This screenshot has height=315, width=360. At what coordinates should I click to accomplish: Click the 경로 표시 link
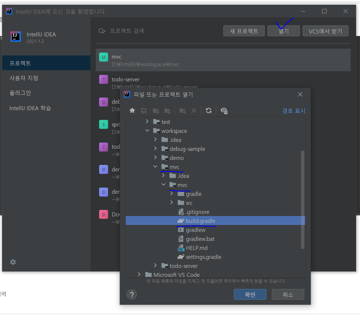tap(294, 111)
